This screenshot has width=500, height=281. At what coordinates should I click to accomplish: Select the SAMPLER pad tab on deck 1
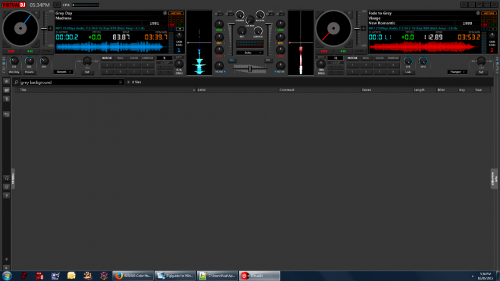(x=147, y=58)
